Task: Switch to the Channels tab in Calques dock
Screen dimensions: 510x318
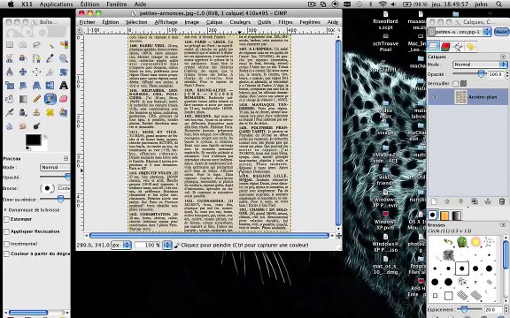Action: point(445,47)
